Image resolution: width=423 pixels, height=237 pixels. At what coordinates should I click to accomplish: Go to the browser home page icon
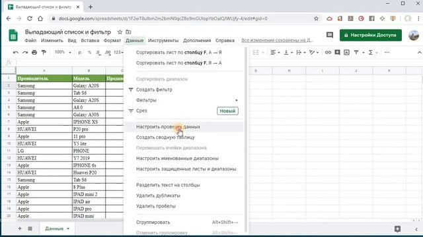(40, 18)
